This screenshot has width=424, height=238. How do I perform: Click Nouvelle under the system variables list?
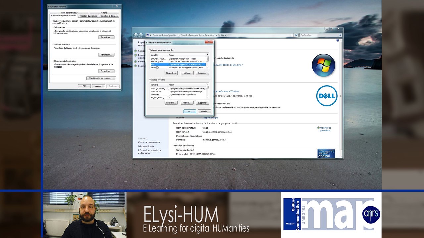[171, 103]
